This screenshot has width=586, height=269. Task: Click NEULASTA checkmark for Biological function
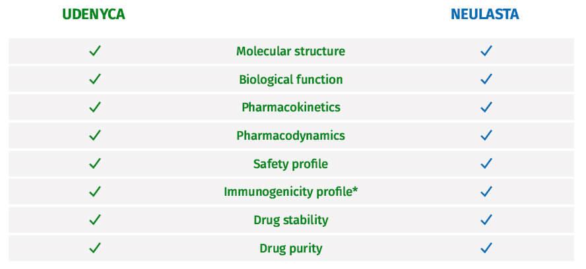[x=486, y=79]
